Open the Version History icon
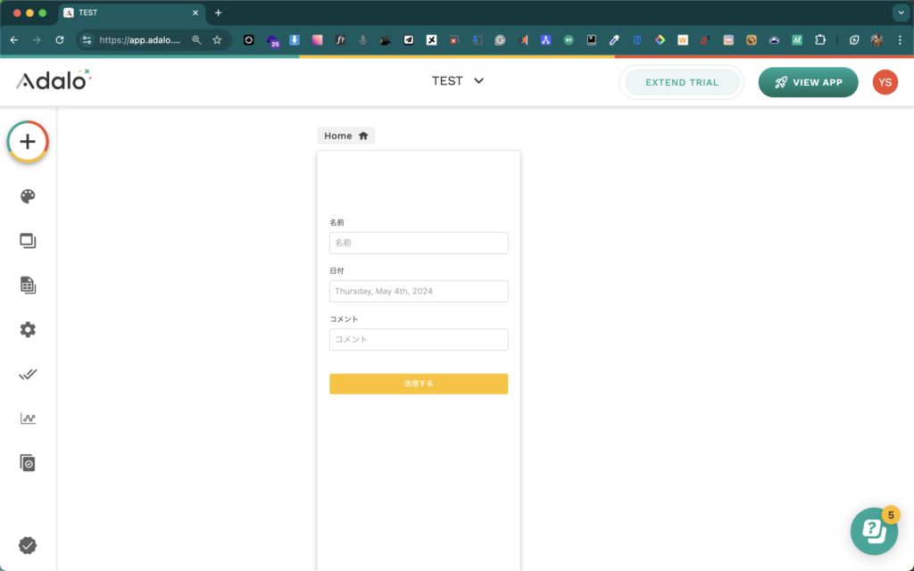 click(x=28, y=463)
